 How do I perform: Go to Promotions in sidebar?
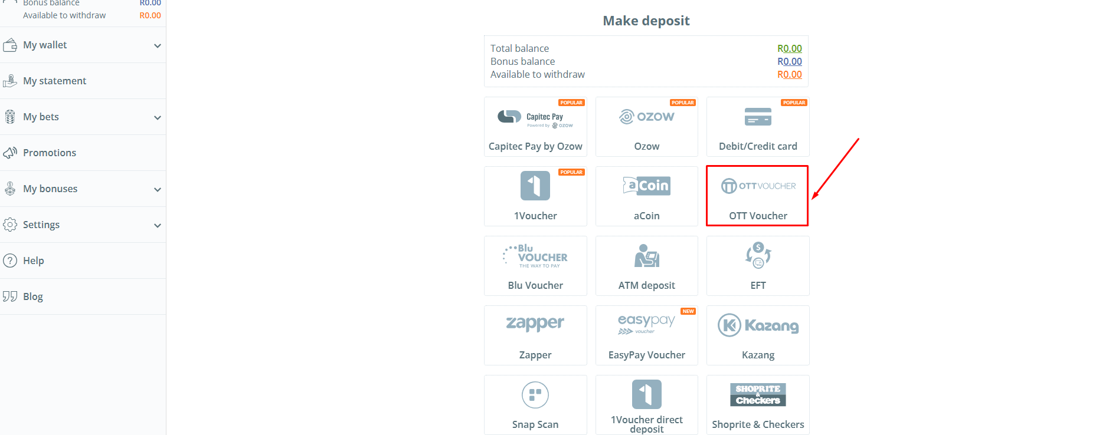[x=50, y=153]
